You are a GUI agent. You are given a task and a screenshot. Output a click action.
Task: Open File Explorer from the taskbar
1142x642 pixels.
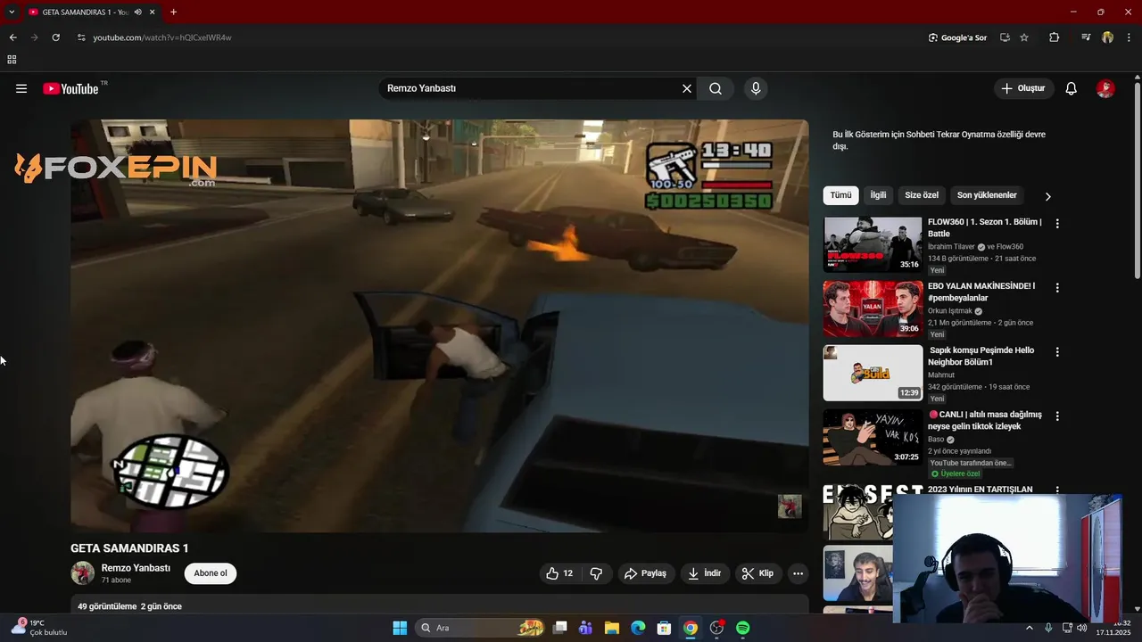pyautogui.click(x=612, y=628)
